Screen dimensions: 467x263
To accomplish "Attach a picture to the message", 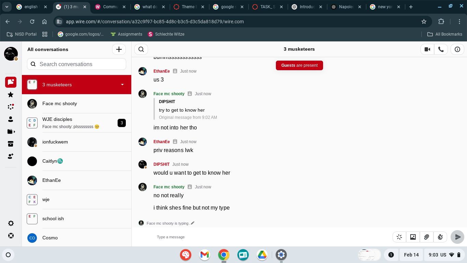I will coord(413,237).
